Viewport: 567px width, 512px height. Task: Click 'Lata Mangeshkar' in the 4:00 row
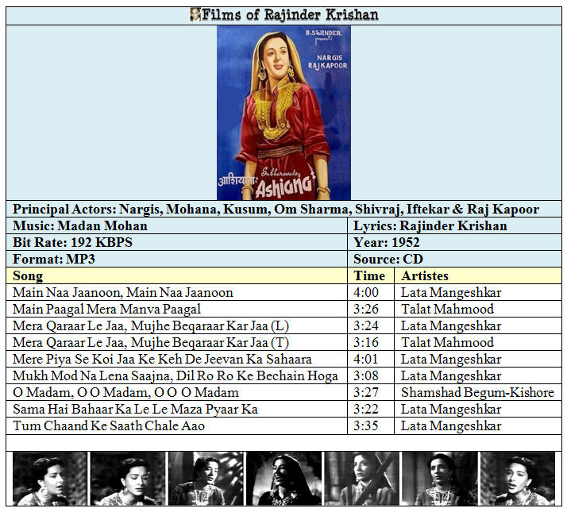(451, 292)
